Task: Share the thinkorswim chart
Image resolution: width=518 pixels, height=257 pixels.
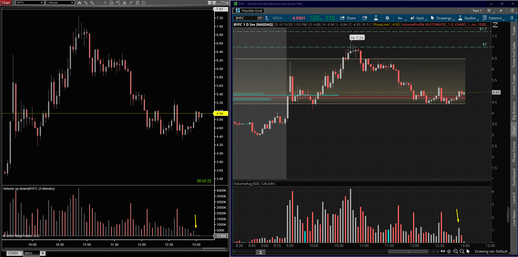Action: (348, 18)
